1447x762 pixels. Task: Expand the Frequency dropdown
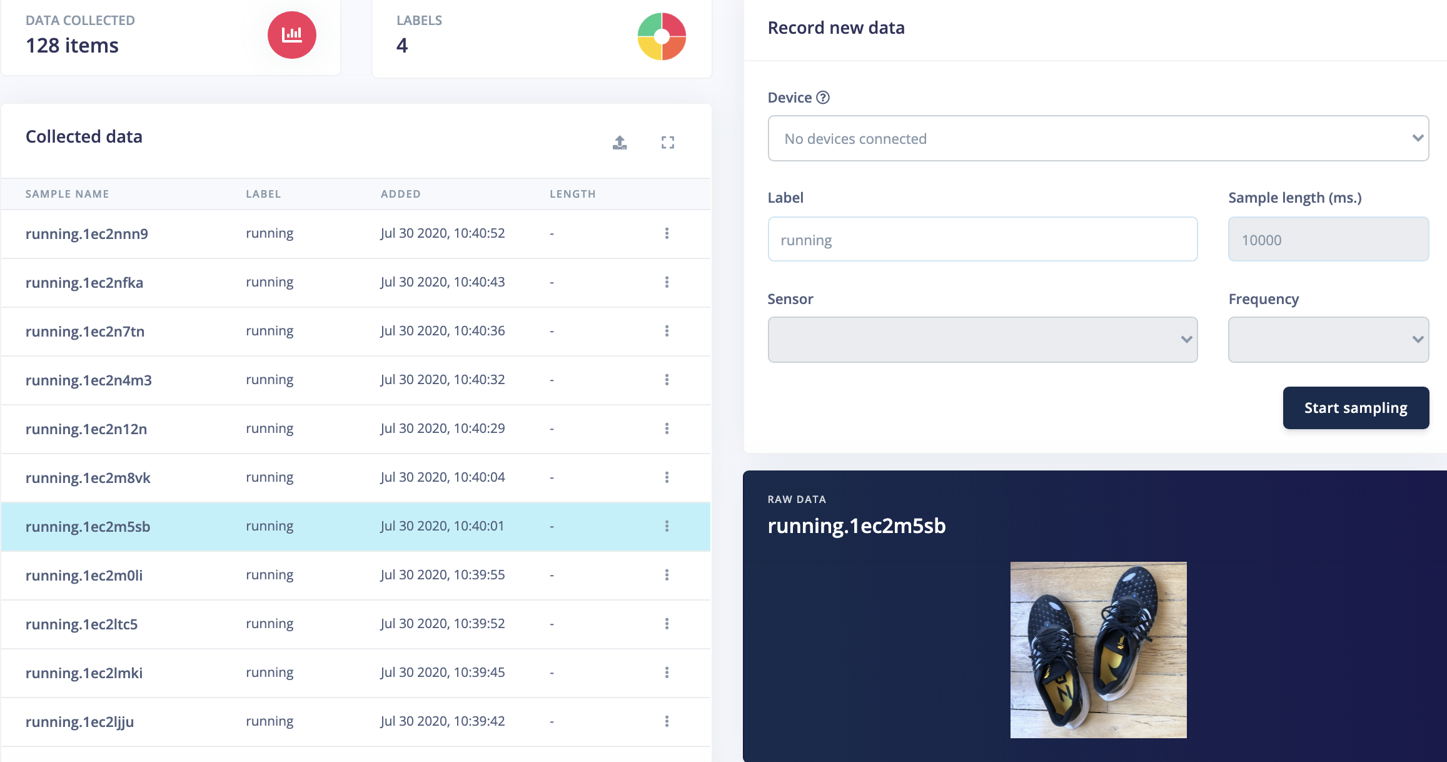[x=1328, y=340]
